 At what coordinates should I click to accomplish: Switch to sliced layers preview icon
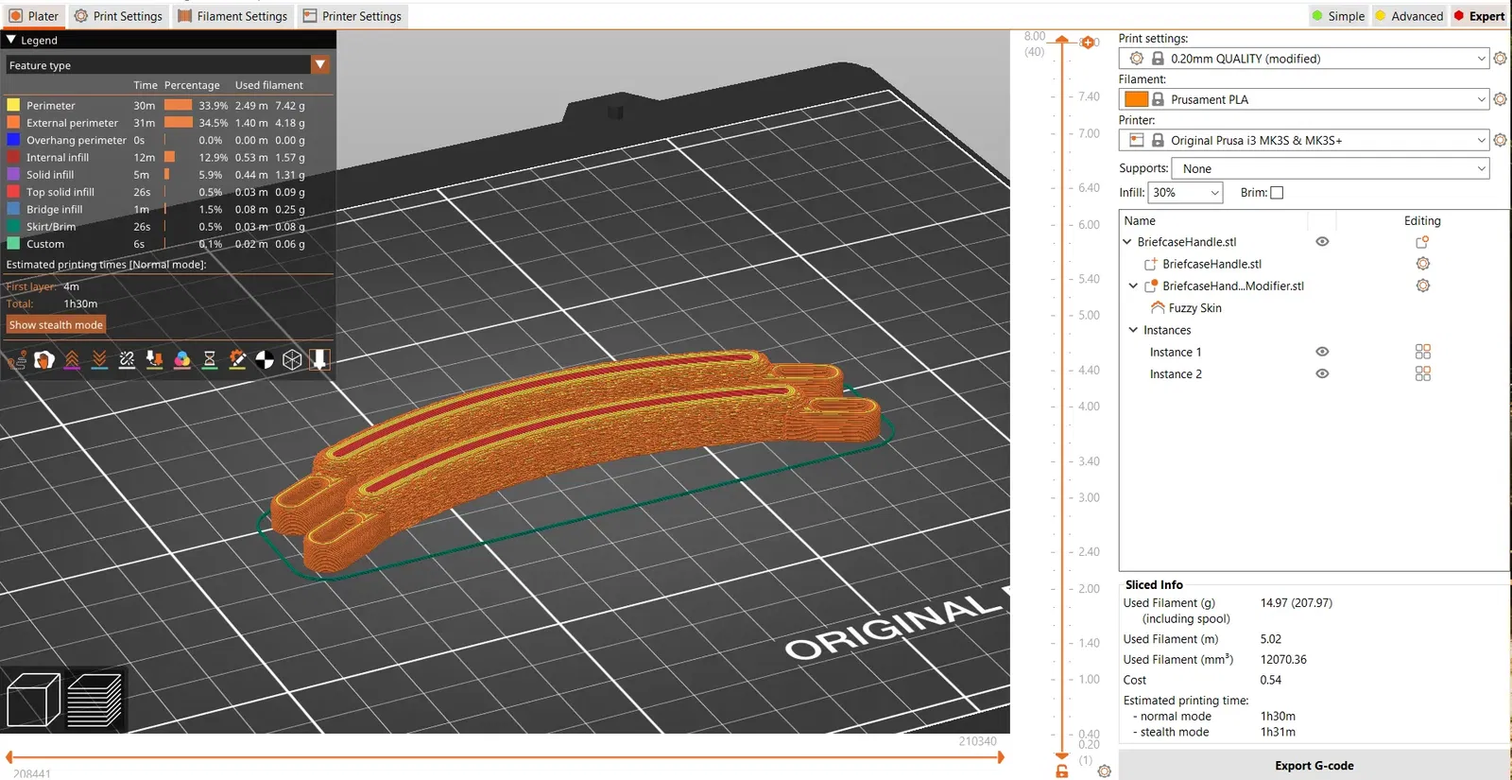click(94, 701)
